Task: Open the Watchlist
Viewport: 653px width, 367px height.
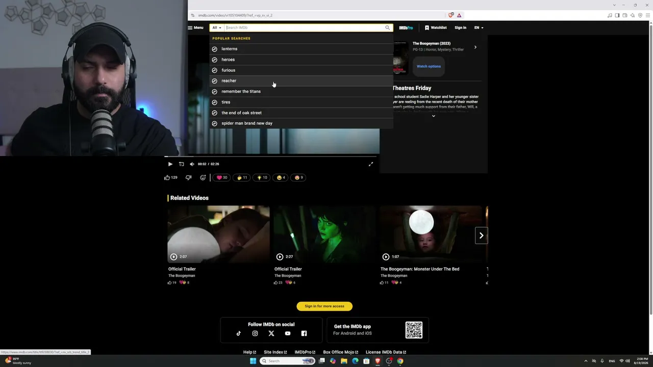Action: tap(436, 28)
